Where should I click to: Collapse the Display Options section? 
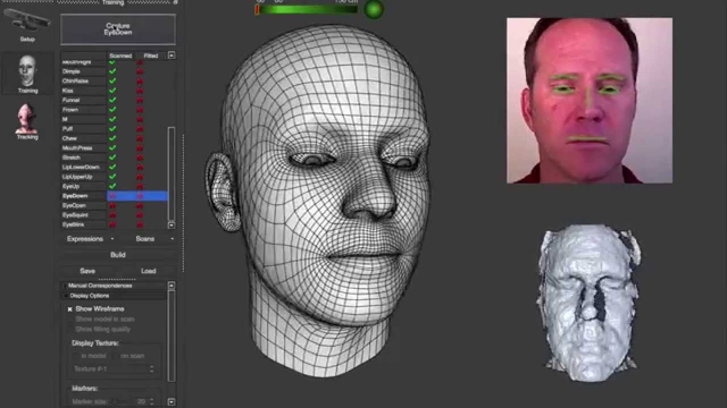pos(89,295)
